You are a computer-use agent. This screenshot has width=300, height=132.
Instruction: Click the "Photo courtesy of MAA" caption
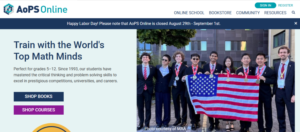(x=165, y=129)
